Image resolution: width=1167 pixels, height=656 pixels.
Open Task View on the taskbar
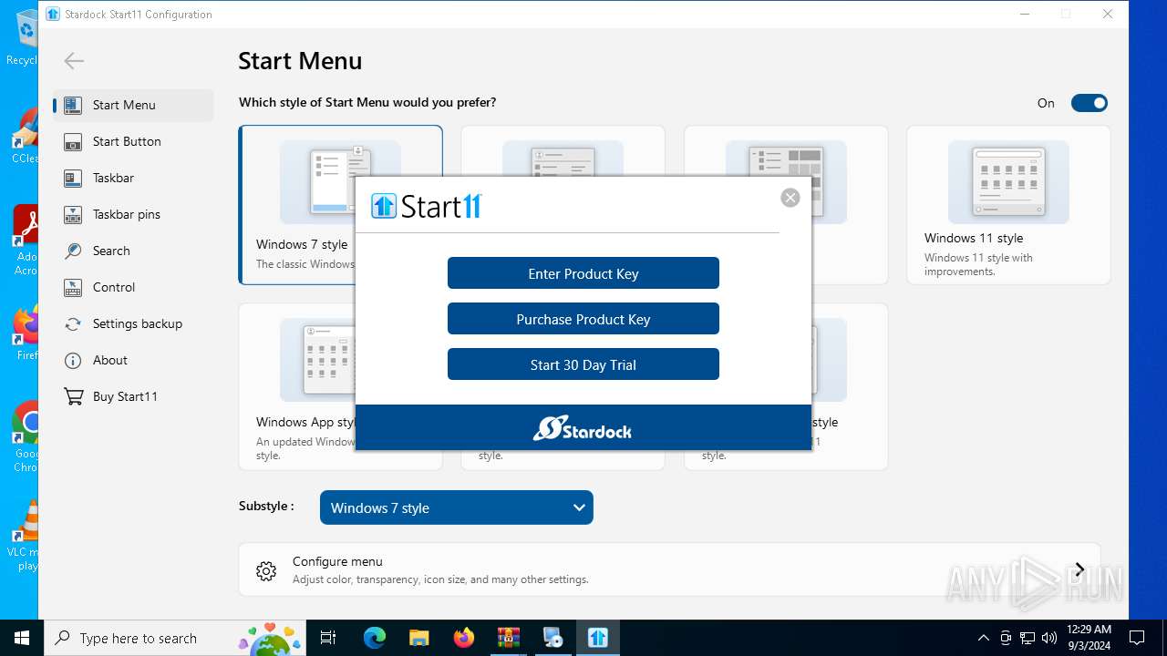[328, 638]
